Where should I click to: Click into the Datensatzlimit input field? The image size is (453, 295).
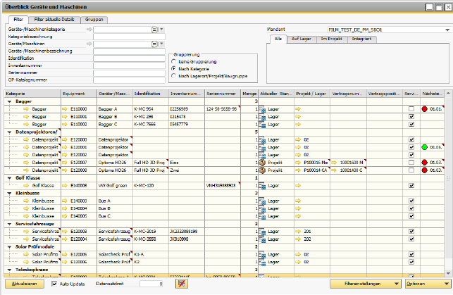pos(151,284)
